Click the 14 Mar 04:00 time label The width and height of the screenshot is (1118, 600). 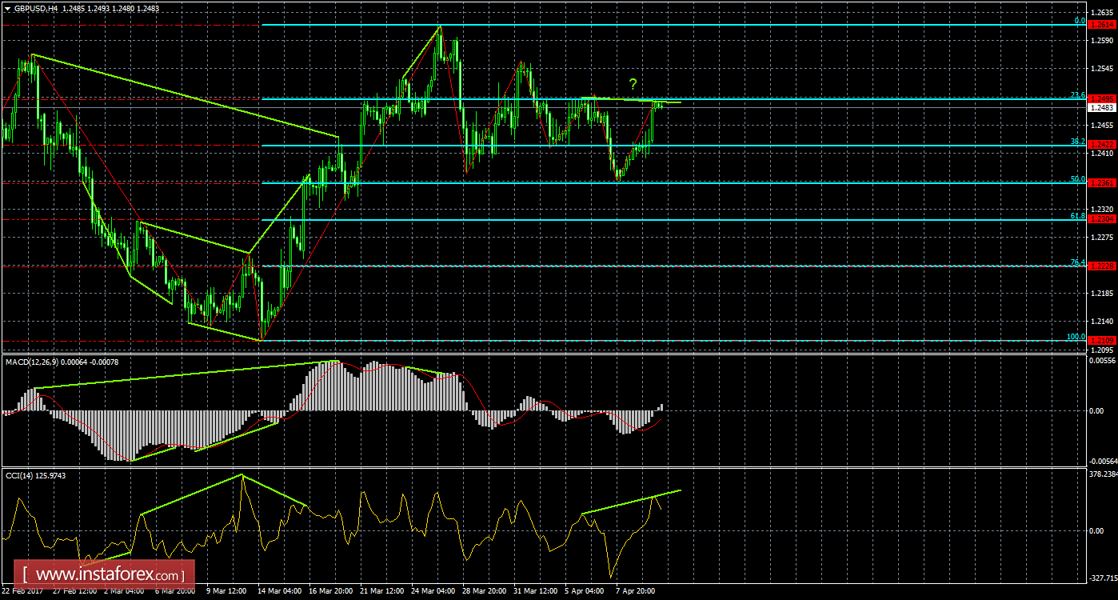[279, 591]
